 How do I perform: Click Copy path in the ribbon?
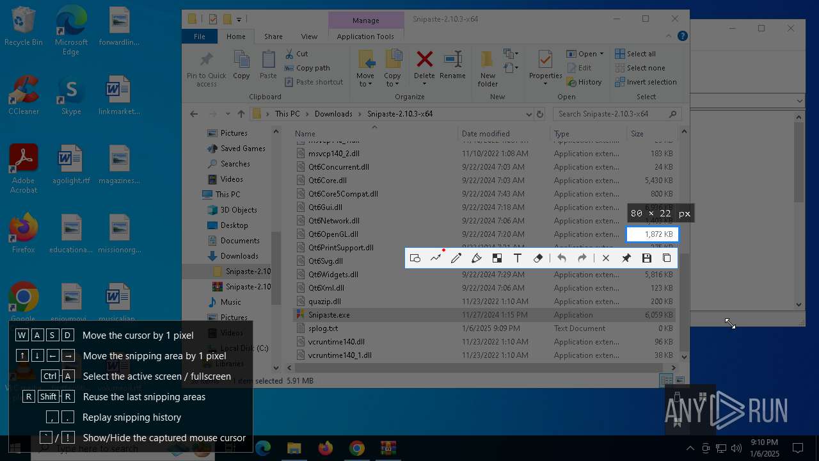(307, 68)
